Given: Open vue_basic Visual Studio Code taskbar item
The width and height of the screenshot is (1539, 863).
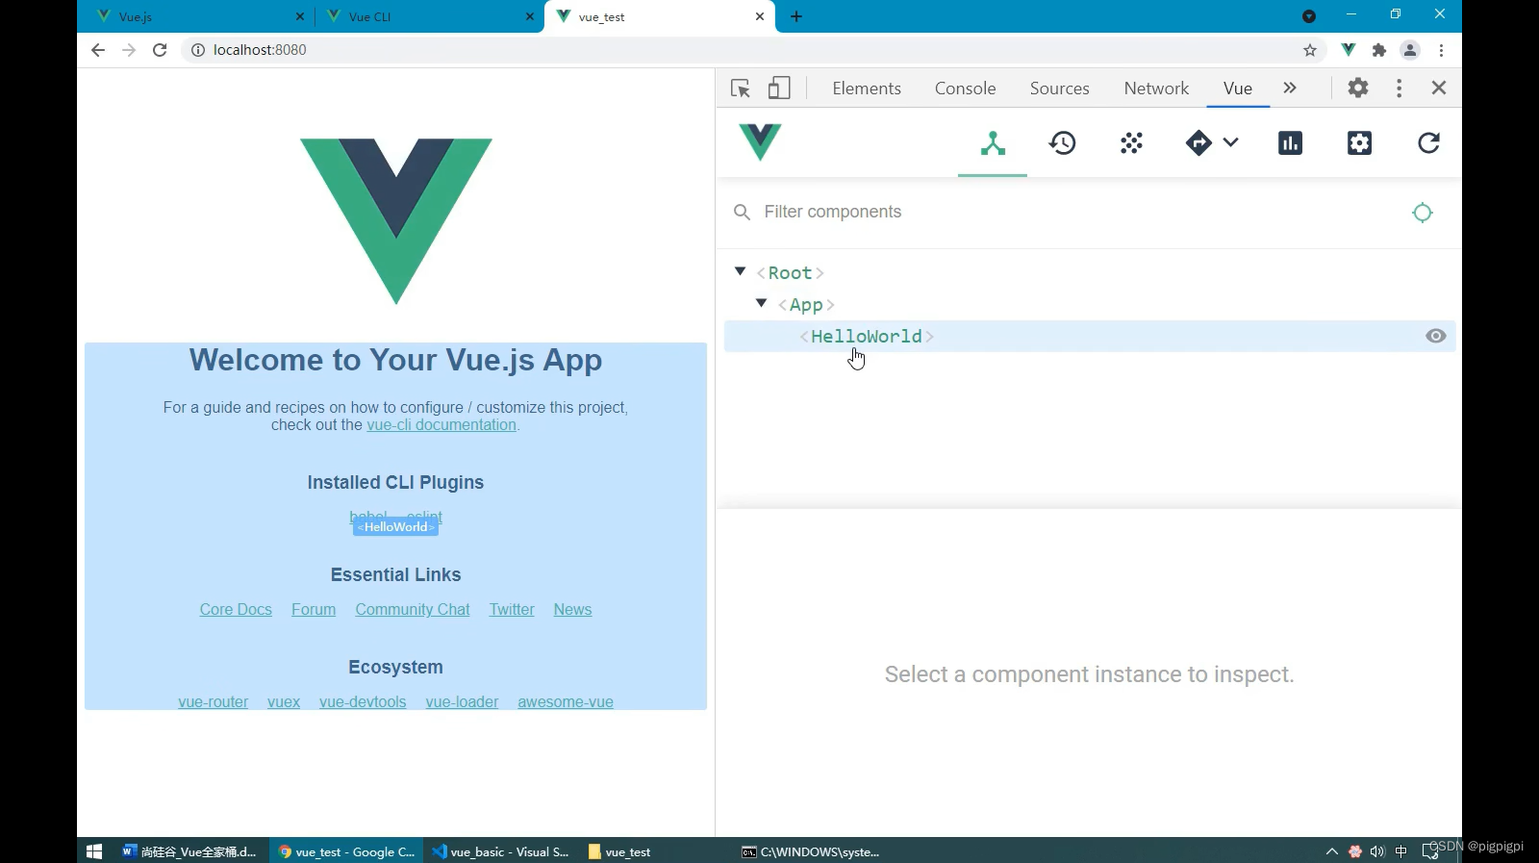Looking at the screenshot, I should point(501,851).
